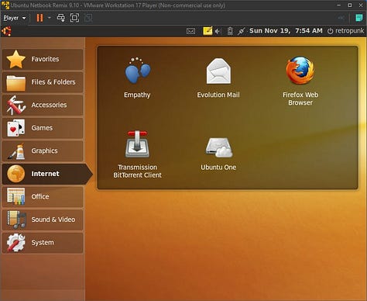This screenshot has height=301, width=367.
Task: Open the volume speaker indicator
Action: click(218, 31)
